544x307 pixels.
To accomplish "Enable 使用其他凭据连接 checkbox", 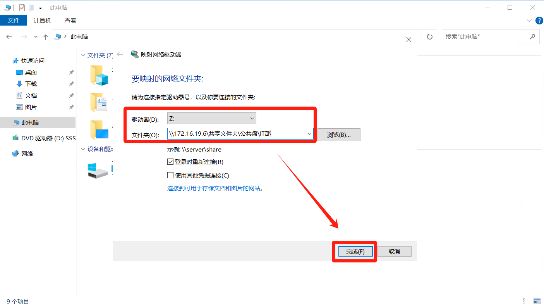I will [x=170, y=175].
